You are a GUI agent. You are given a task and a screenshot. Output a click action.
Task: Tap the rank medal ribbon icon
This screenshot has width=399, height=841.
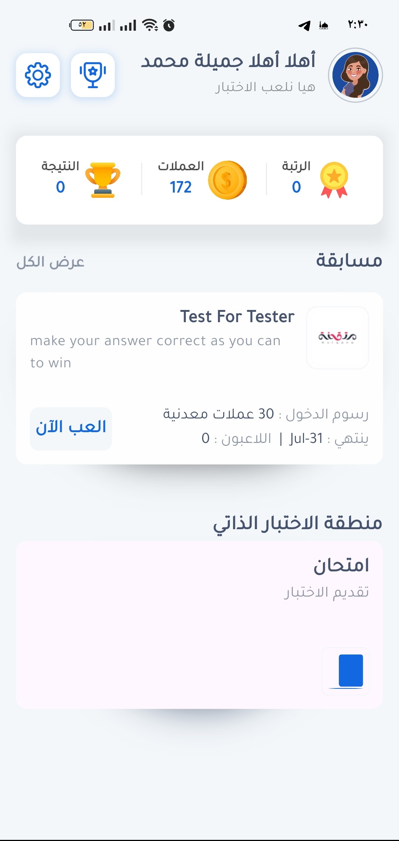coord(334,180)
